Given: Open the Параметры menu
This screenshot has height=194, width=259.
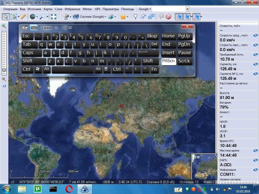Looking at the screenshot, I should point(111,9).
